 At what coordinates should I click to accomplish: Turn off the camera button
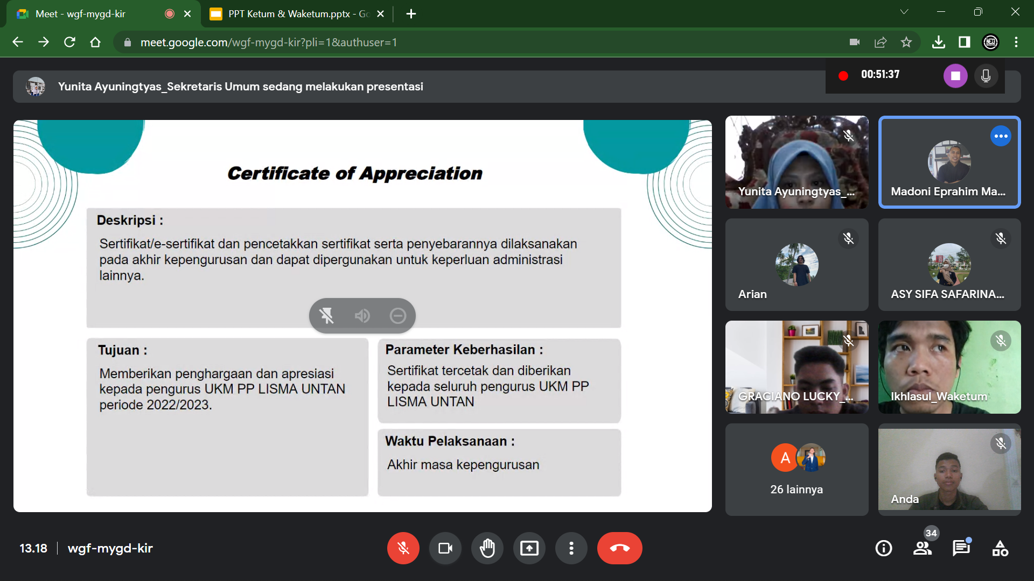coord(445,548)
